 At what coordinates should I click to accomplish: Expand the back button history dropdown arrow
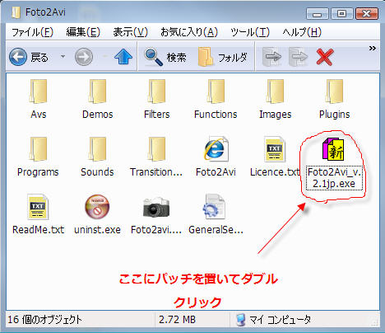coord(63,57)
